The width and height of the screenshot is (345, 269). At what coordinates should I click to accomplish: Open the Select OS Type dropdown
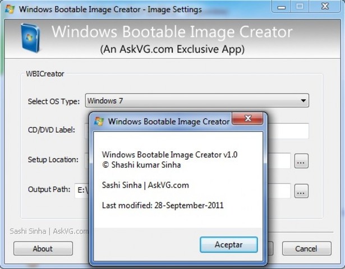(197, 101)
